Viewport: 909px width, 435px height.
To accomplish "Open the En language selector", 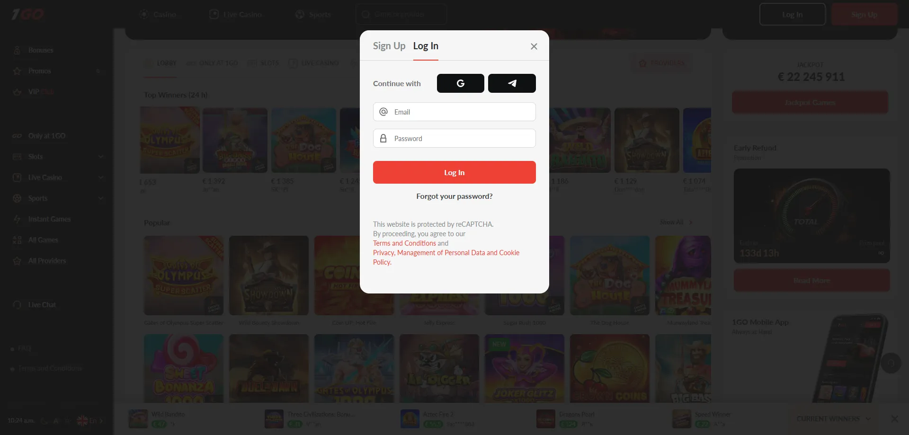I will (90, 420).
